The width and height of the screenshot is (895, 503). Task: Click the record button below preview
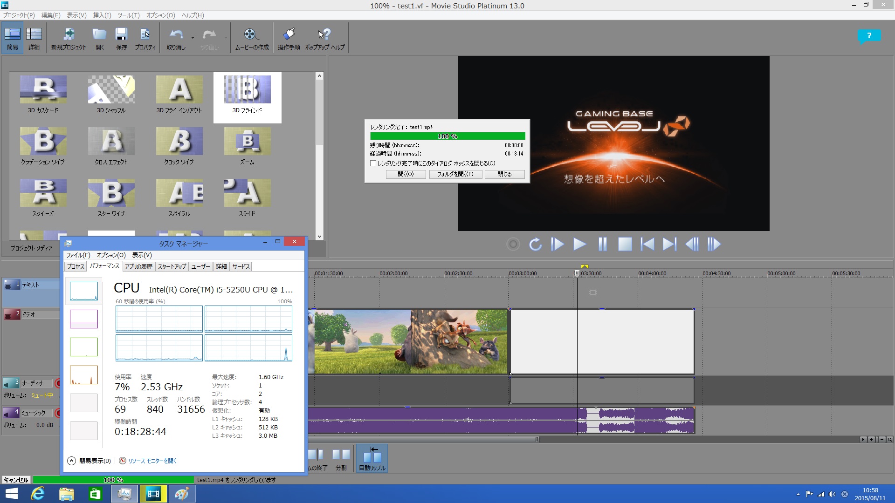click(x=513, y=244)
